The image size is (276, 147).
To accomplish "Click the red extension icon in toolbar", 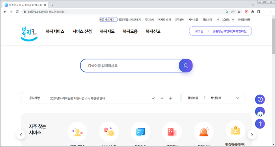I will pos(246,11).
